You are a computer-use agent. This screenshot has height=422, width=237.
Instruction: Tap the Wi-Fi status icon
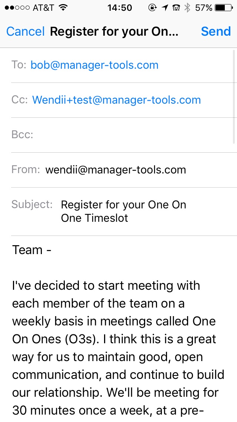63,7
